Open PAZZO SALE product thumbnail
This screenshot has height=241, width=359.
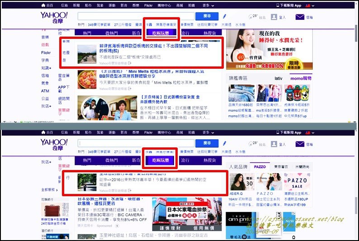coord(297,181)
